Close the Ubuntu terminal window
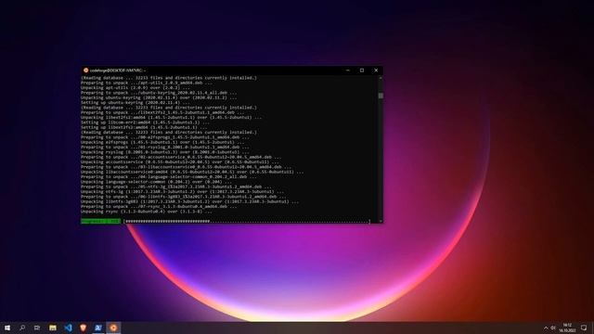This screenshot has height=334, width=594. [376, 71]
